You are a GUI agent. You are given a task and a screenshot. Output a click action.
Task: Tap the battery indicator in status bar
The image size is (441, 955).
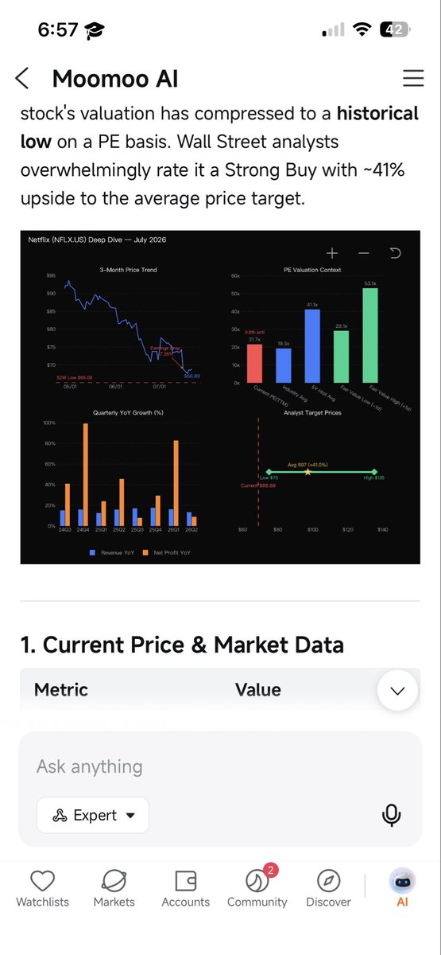click(x=394, y=30)
